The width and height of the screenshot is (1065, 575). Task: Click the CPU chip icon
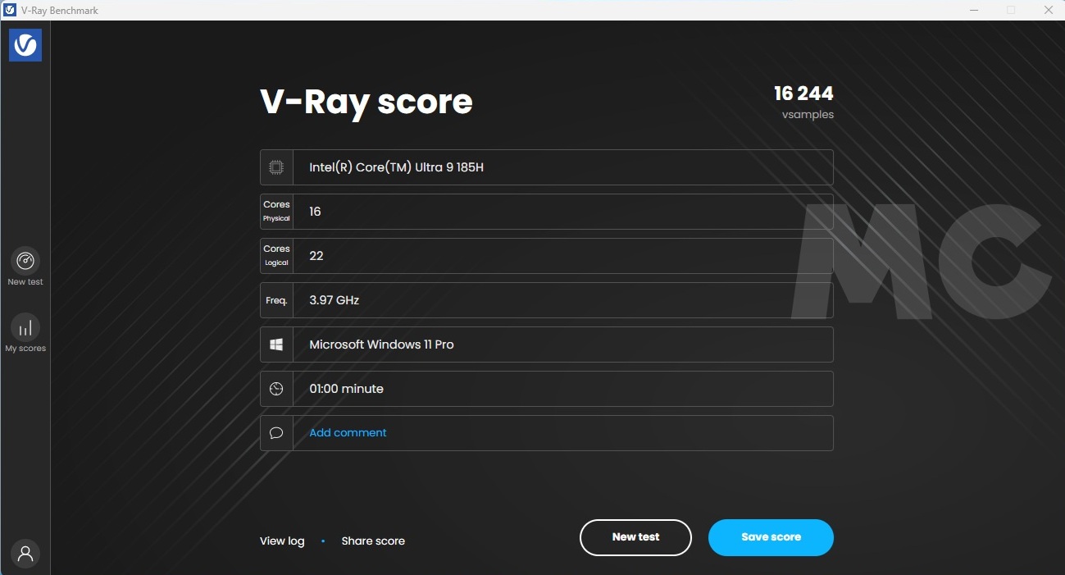coord(276,167)
